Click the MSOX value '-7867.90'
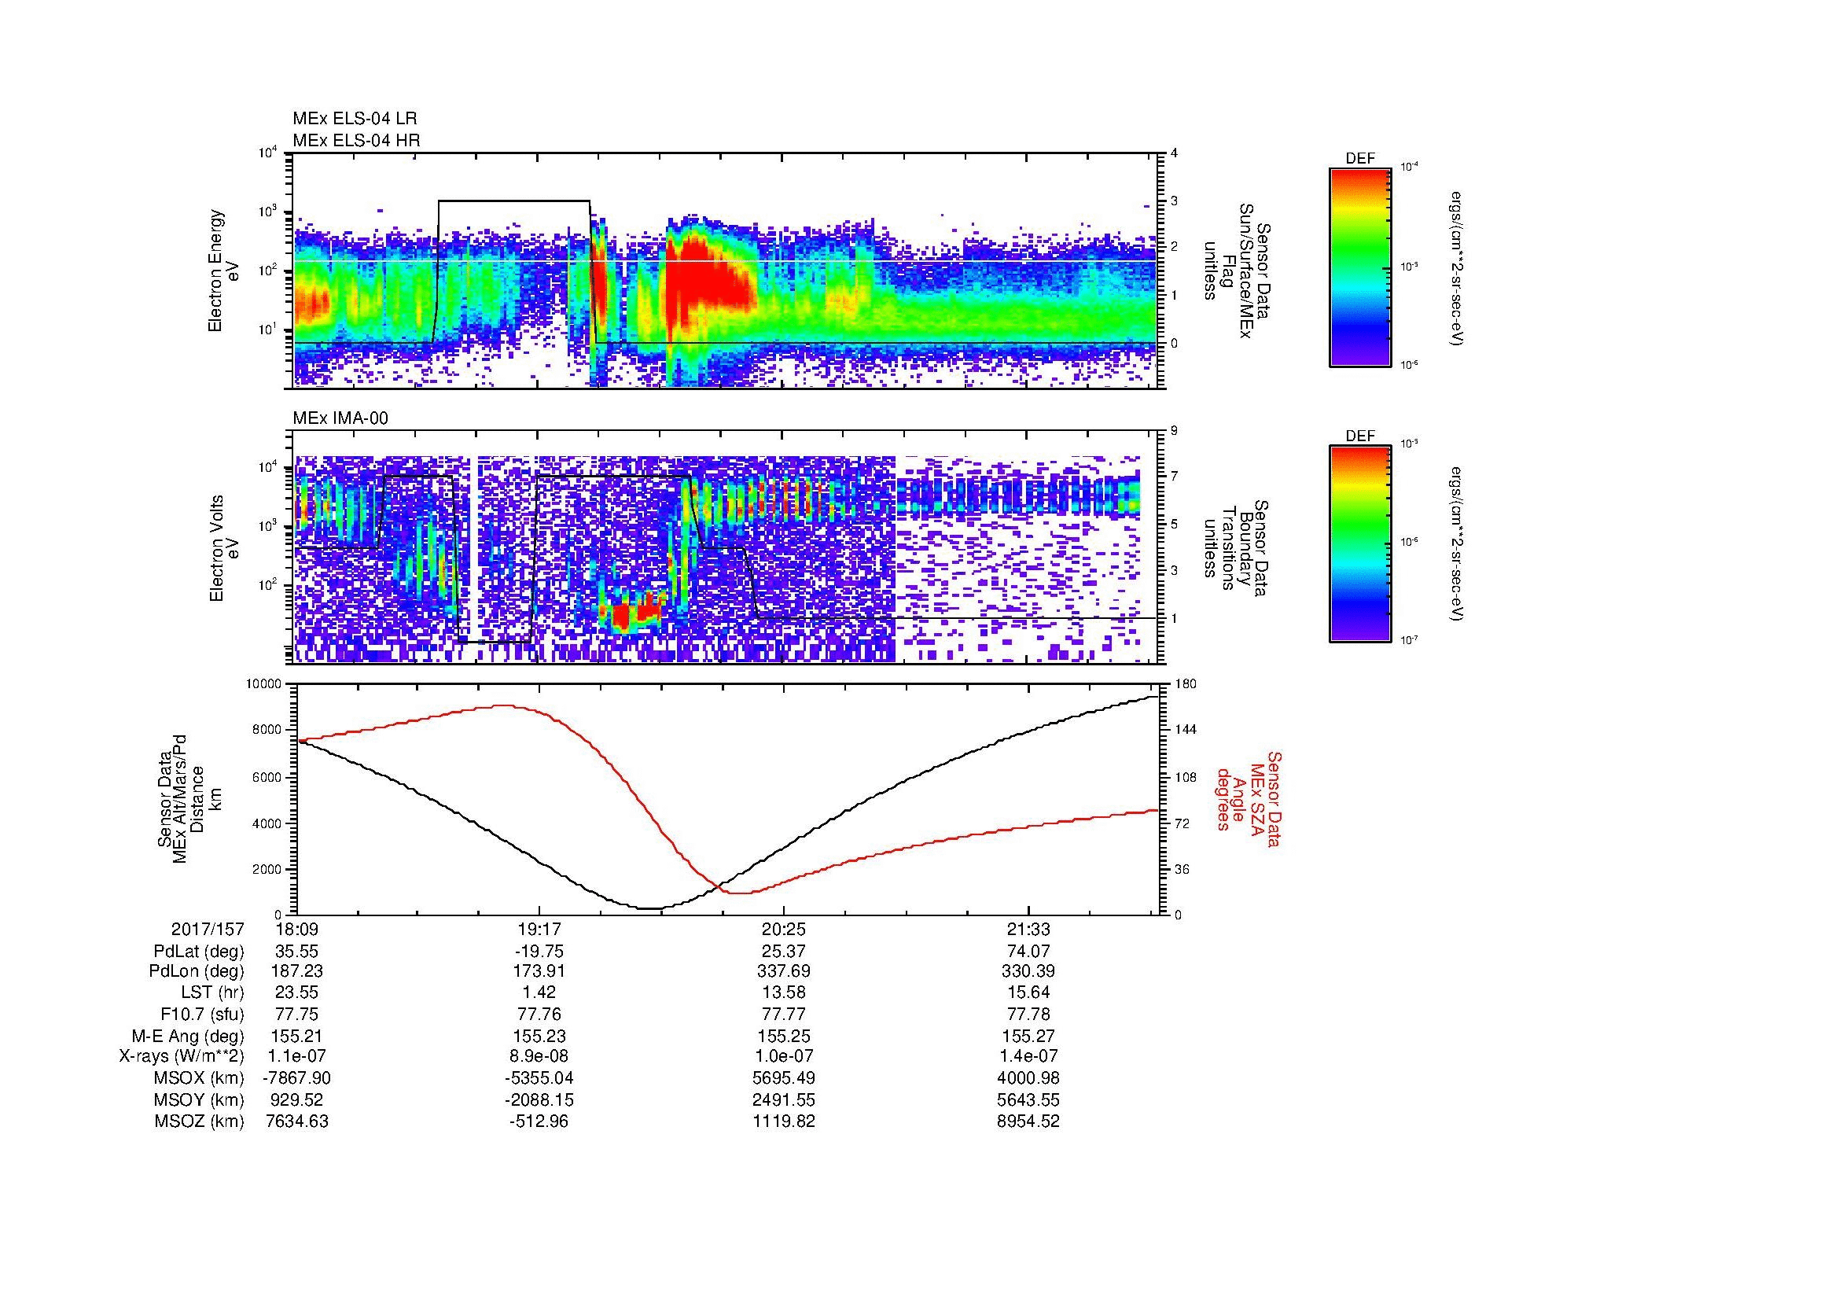Screen dimensions: 1839x1300 tap(297, 1078)
